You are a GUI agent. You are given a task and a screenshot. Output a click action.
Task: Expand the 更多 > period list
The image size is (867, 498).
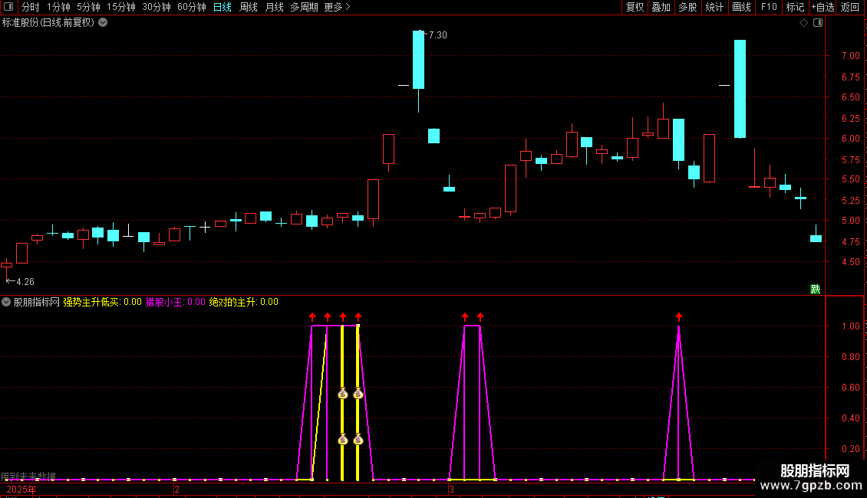click(x=338, y=7)
